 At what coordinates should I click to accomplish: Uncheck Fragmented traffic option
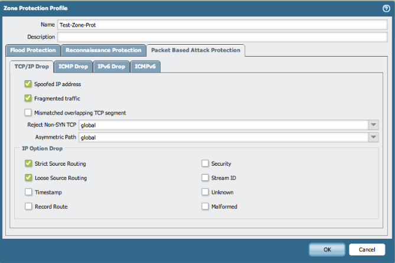pos(28,98)
